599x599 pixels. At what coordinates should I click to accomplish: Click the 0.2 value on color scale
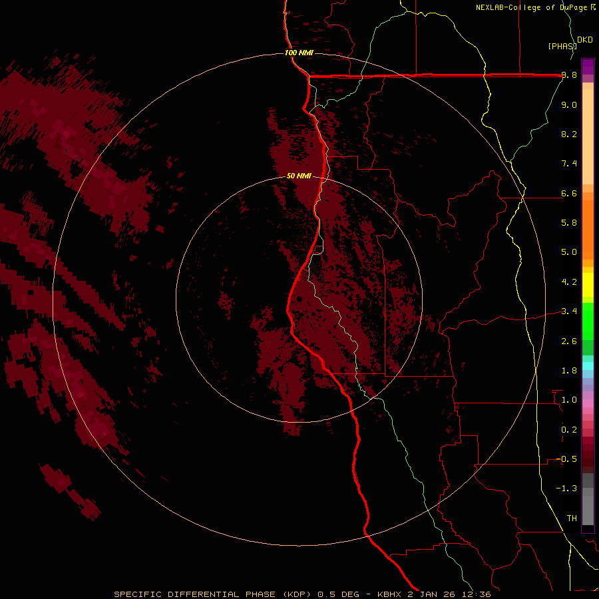[569, 430]
